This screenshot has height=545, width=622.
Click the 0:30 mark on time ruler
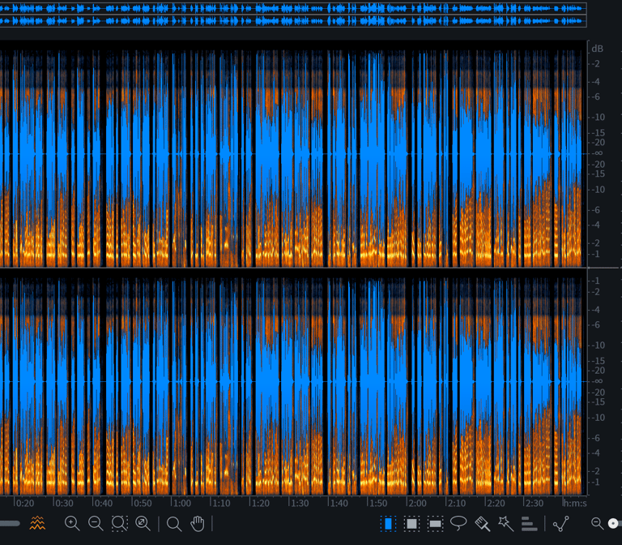click(x=64, y=504)
